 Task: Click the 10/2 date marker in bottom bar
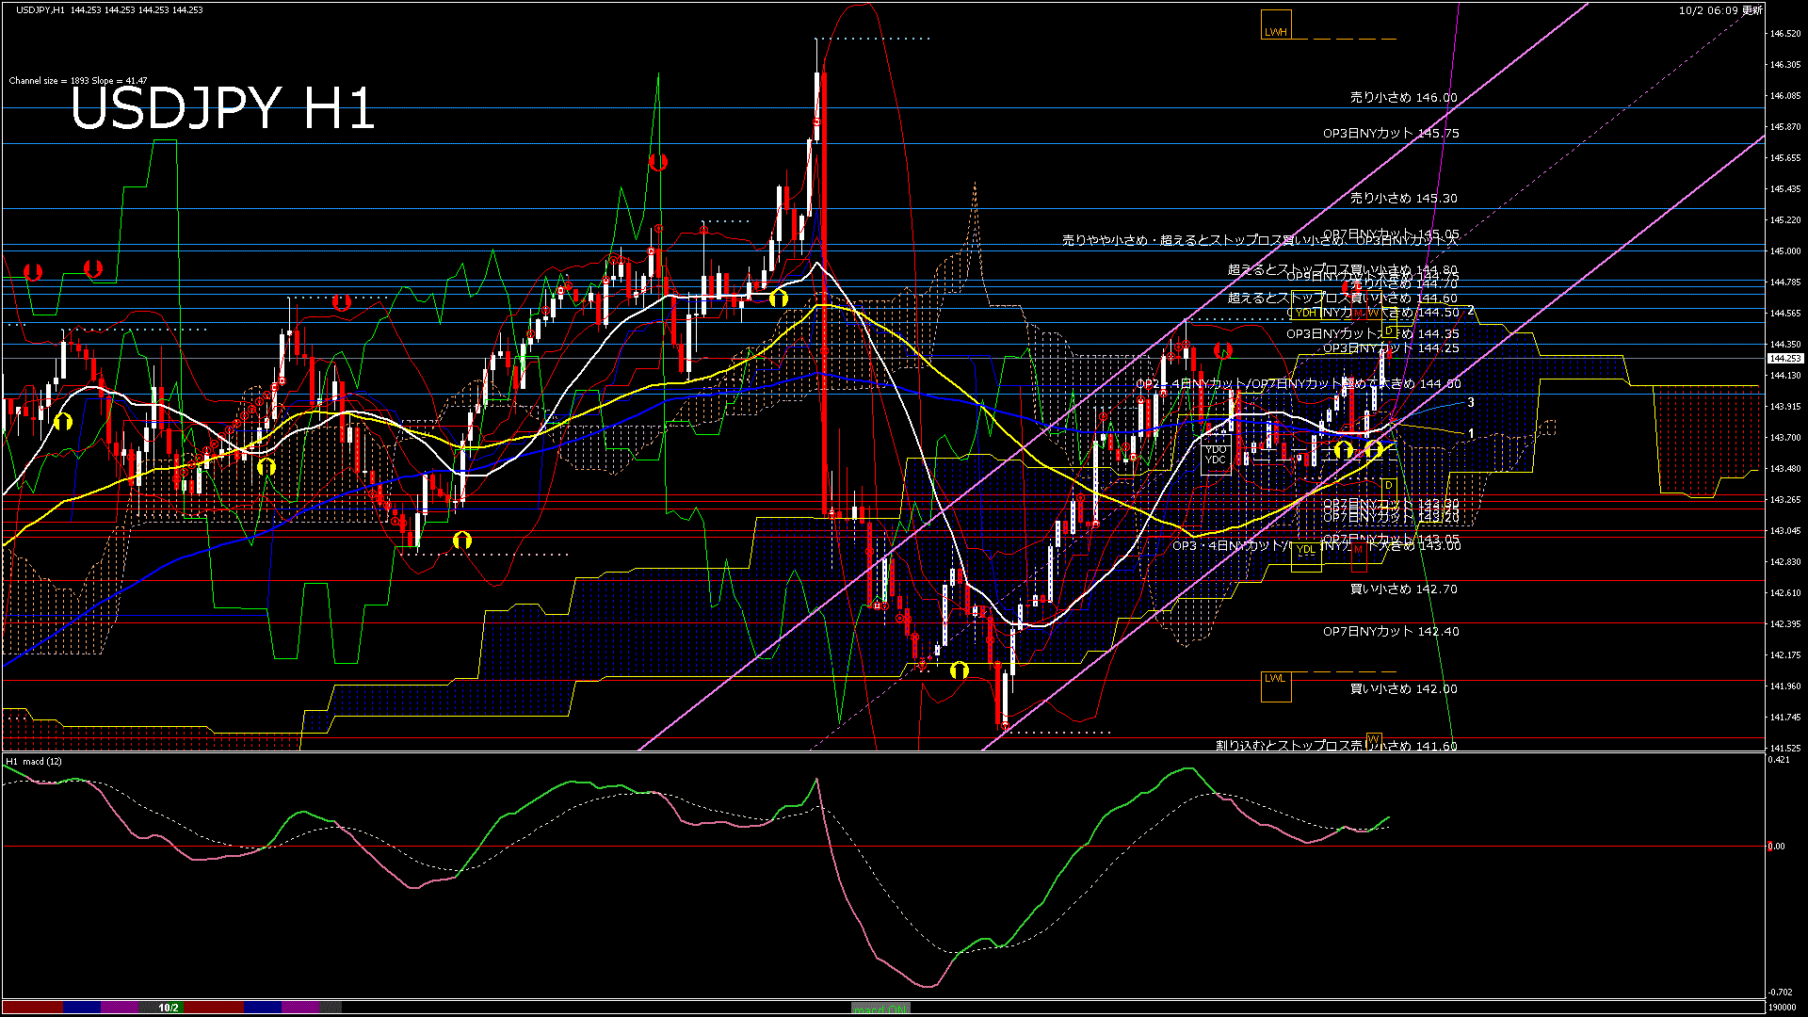click(x=169, y=1008)
